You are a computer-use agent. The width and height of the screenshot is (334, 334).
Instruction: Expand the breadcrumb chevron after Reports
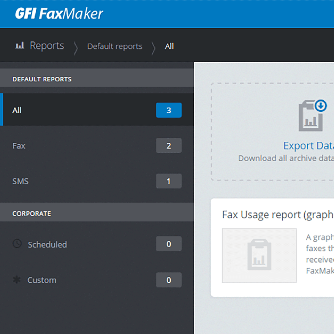tap(76, 46)
